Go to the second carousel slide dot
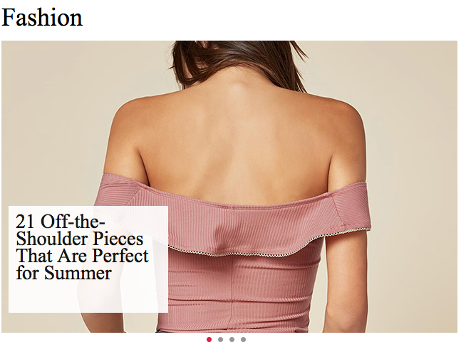Screen dimensions: 466x347 tap(220, 340)
